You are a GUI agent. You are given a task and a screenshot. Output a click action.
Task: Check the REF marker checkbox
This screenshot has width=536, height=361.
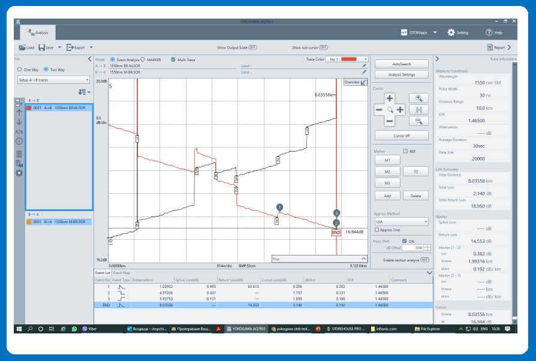coord(405,151)
